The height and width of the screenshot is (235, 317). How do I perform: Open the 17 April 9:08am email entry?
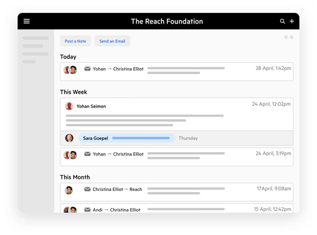tap(177, 192)
